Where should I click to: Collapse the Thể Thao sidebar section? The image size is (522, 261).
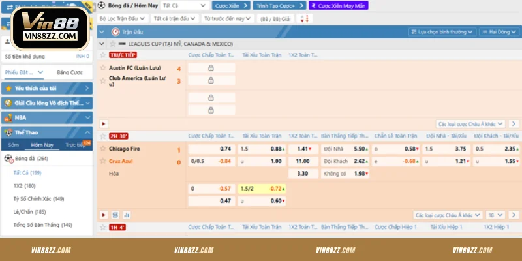[x=47, y=132]
